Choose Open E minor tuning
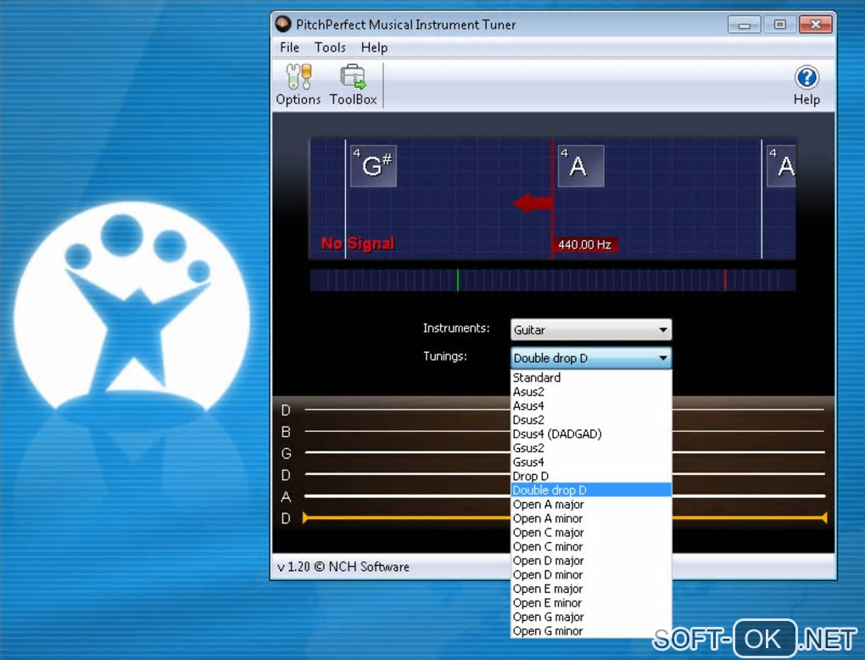This screenshot has width=865, height=660. click(x=591, y=602)
